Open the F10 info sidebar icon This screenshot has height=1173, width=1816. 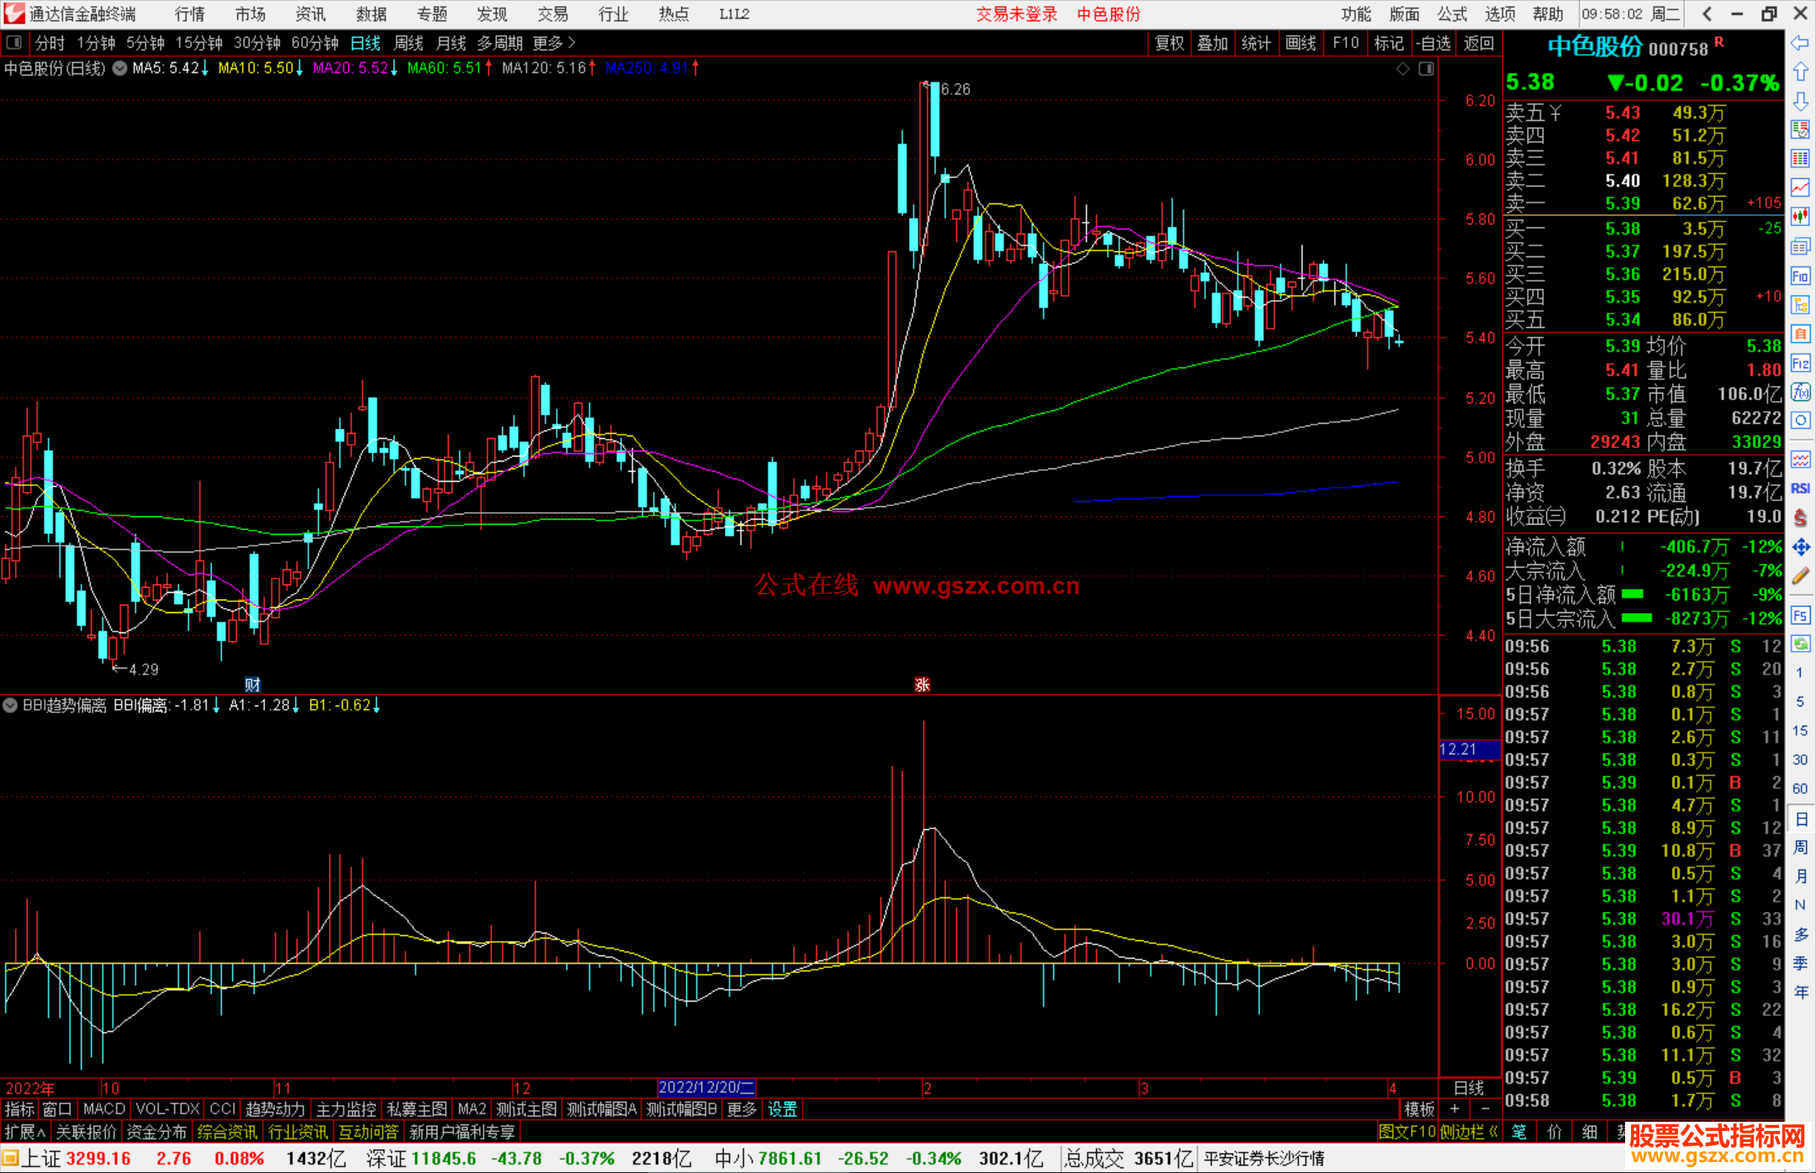(x=1800, y=276)
